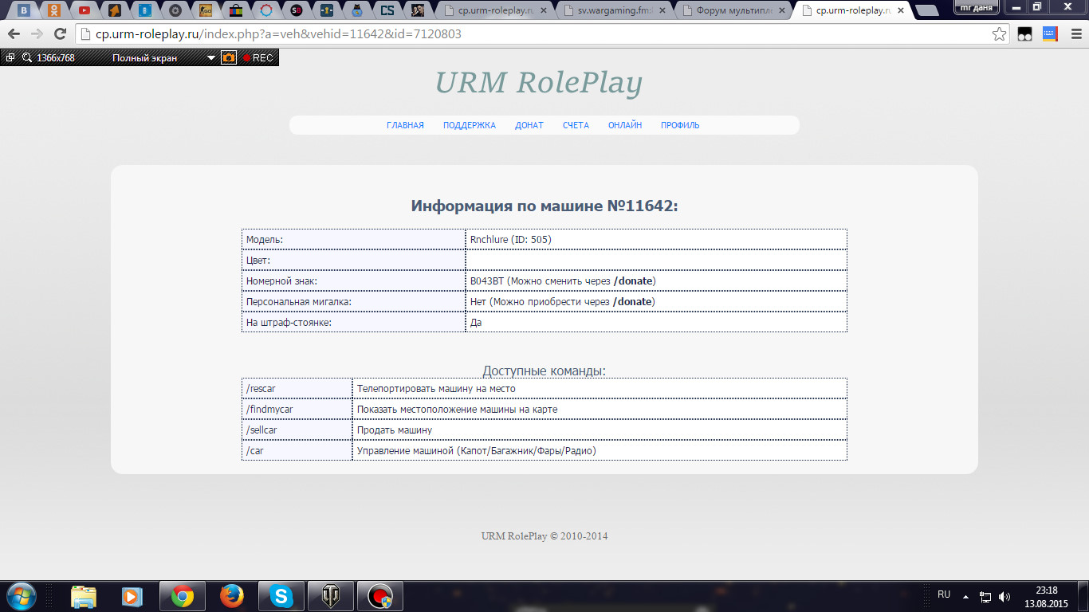1089x612 pixels.
Task: Click the На штраф-стоянке label
Action: [x=289, y=322]
